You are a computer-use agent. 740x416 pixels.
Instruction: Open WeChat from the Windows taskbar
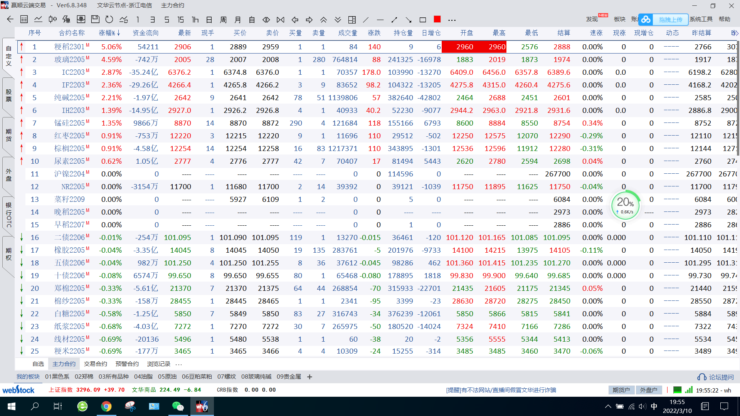pyautogui.click(x=178, y=406)
